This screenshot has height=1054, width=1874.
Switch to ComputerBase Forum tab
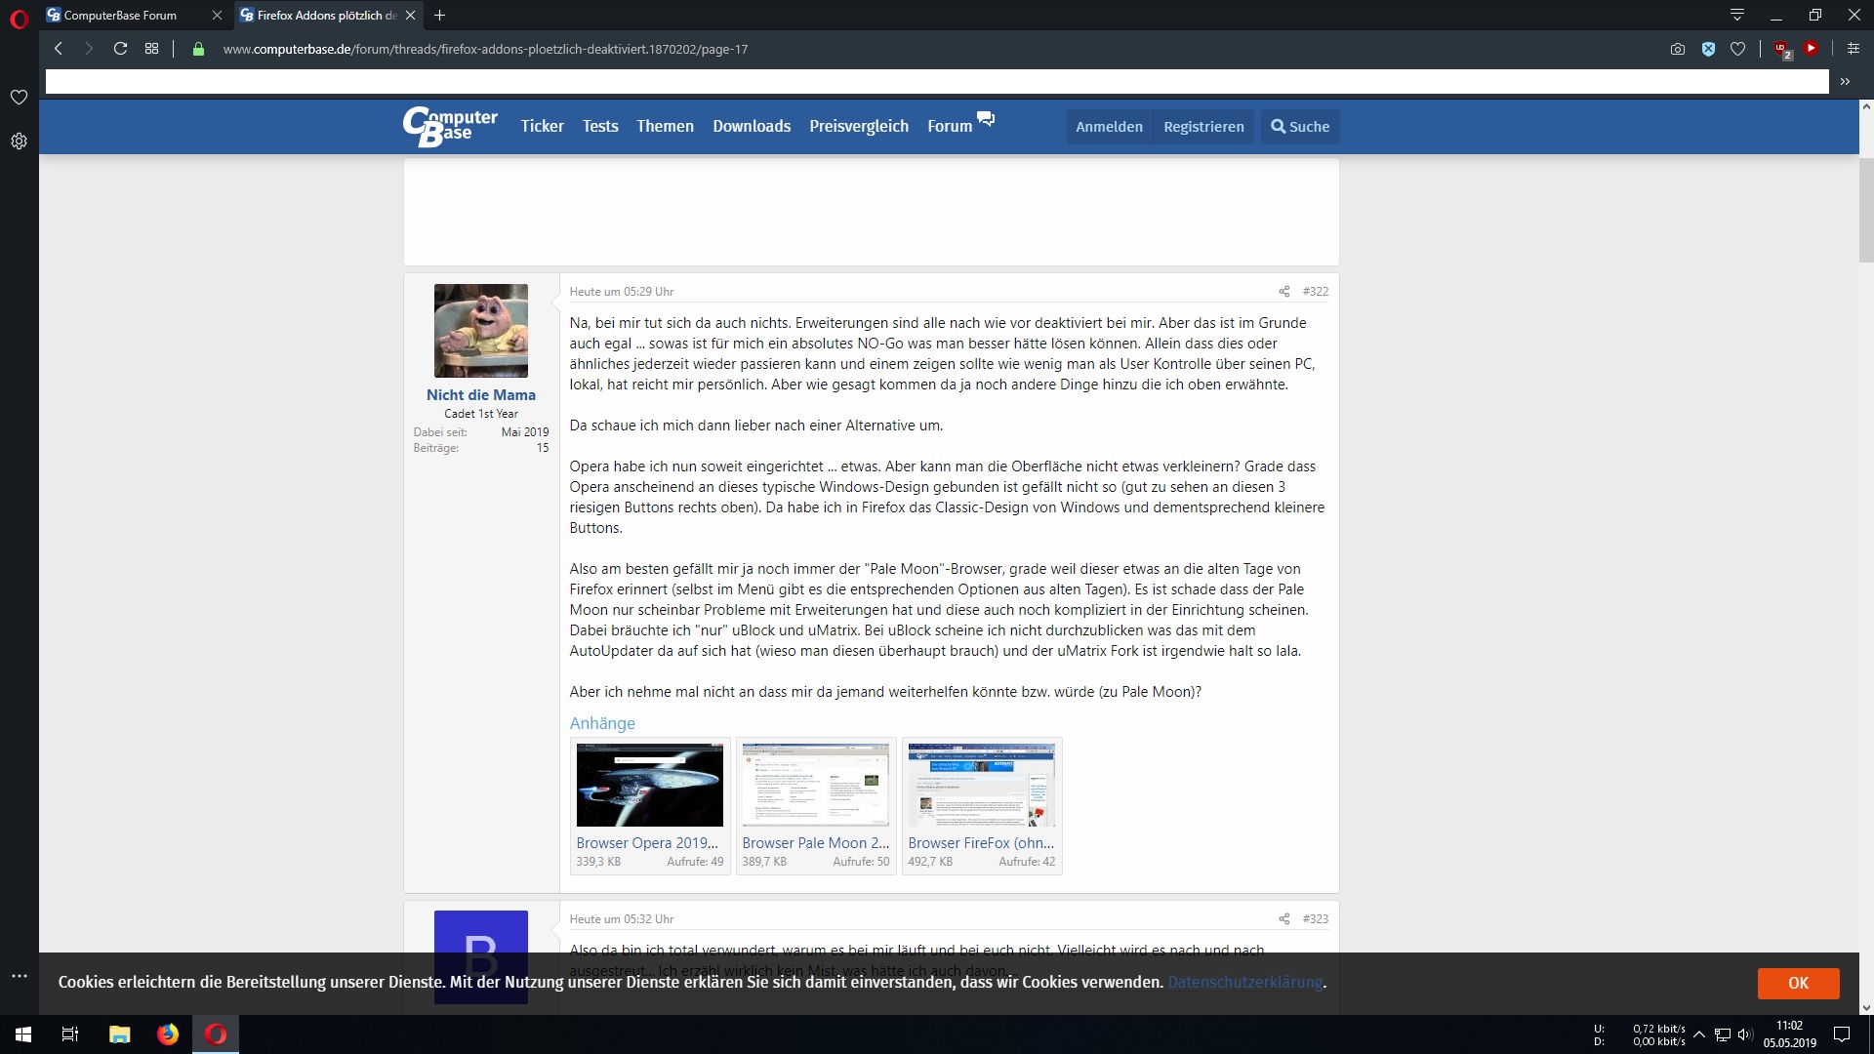point(120,16)
